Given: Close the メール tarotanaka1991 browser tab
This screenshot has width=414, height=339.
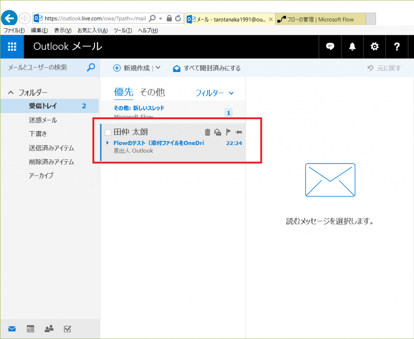Looking at the screenshot, I should point(270,19).
